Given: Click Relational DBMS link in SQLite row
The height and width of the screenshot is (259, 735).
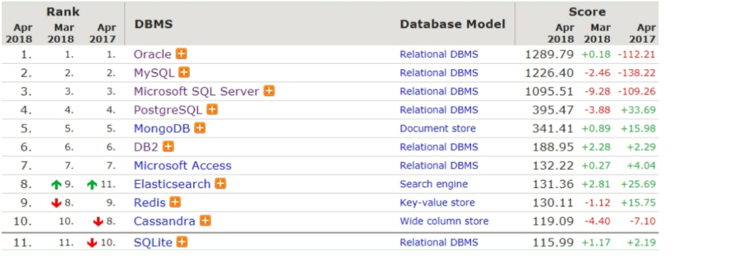Looking at the screenshot, I should (439, 242).
